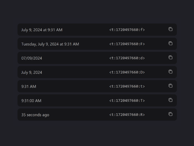Copy the short date/time :f timestamp code
This screenshot has width=194, height=146.
[x=170, y=29]
